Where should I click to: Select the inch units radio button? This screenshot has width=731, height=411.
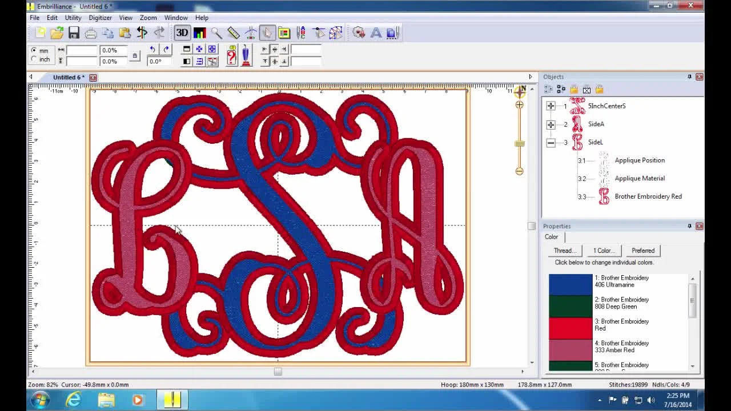pyautogui.click(x=34, y=59)
